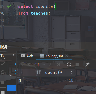The image size is (96, 94).
Task: Toggle code folding marker on line 89
Action: pos(16,6)
